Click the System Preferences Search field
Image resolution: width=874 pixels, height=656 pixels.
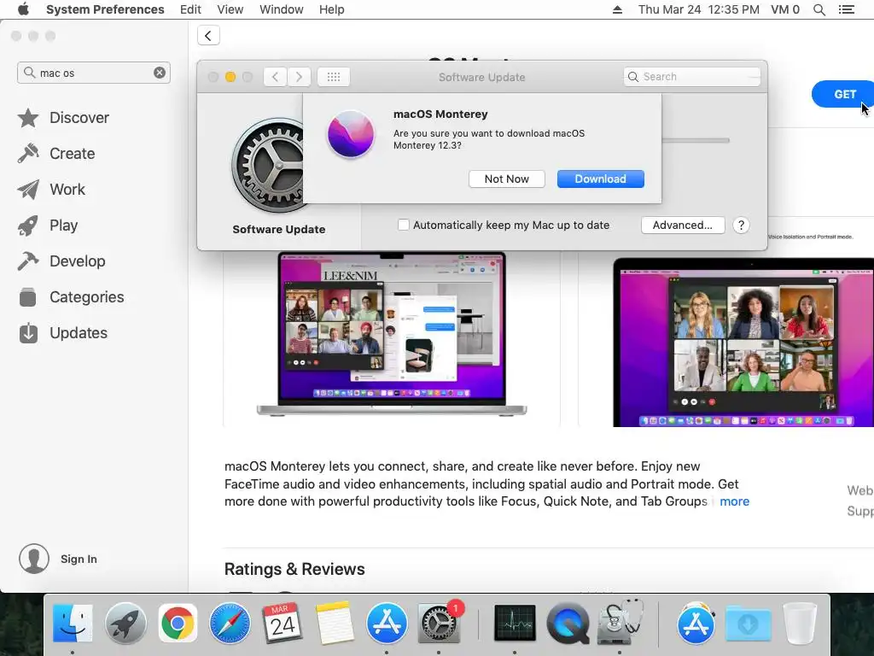691,77
